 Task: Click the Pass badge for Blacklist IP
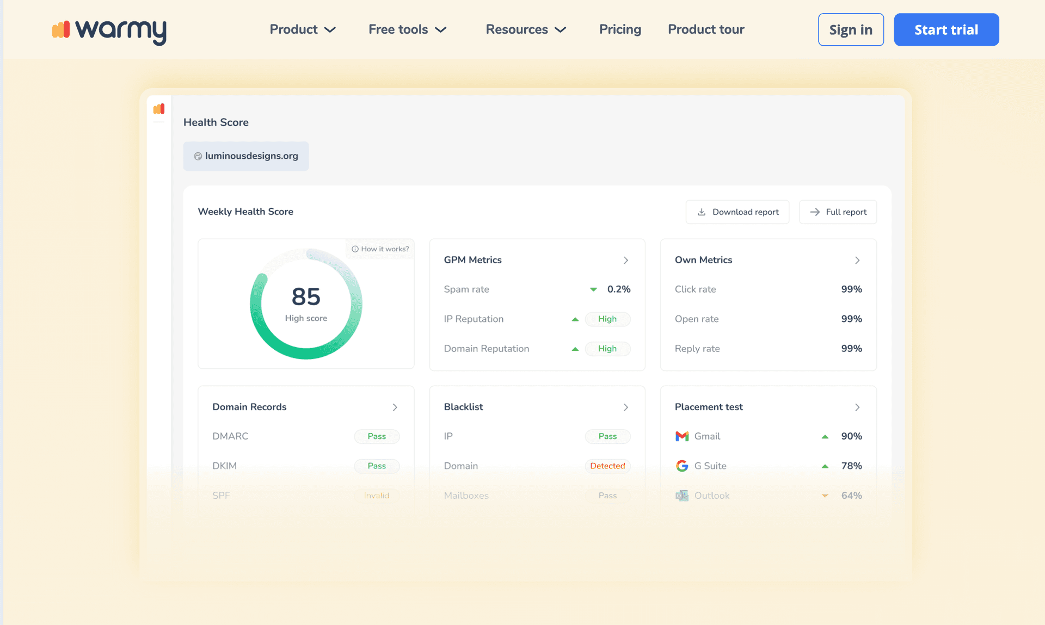607,437
